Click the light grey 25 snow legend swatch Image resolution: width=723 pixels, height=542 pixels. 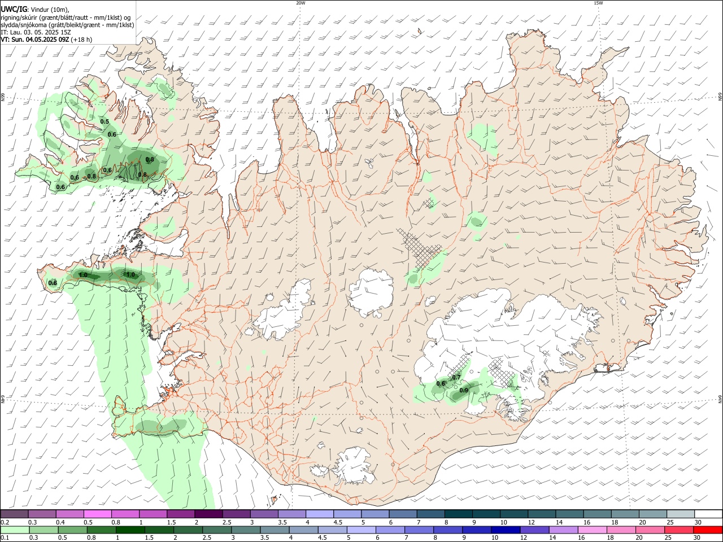click(x=680, y=514)
